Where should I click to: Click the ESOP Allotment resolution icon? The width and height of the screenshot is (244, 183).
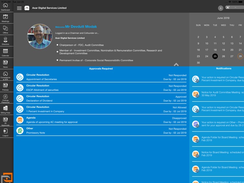click(x=20, y=88)
